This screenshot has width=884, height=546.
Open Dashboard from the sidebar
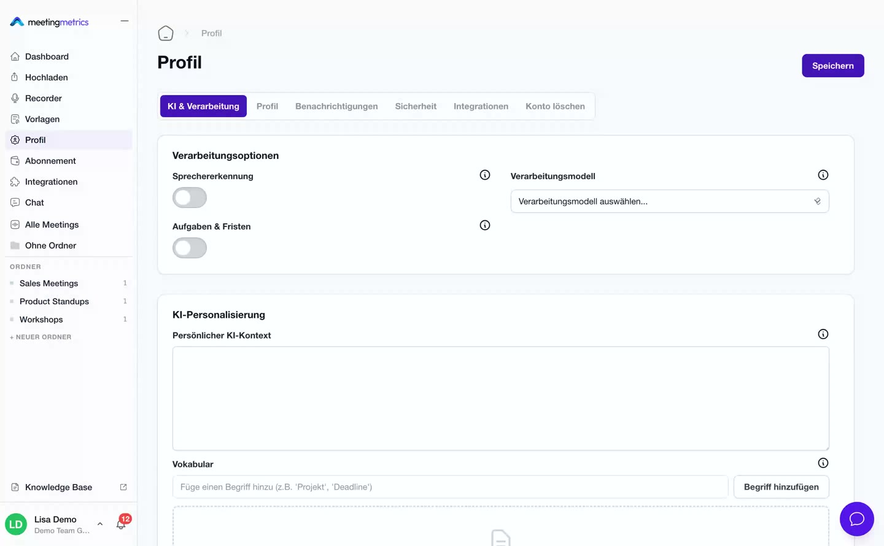click(x=69, y=56)
